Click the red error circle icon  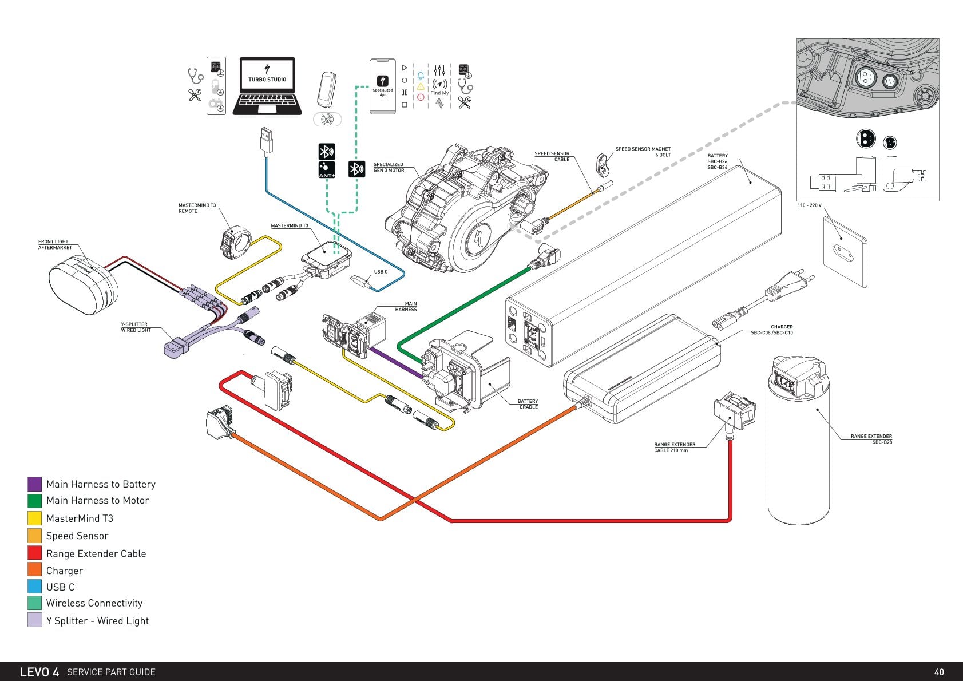(x=421, y=97)
